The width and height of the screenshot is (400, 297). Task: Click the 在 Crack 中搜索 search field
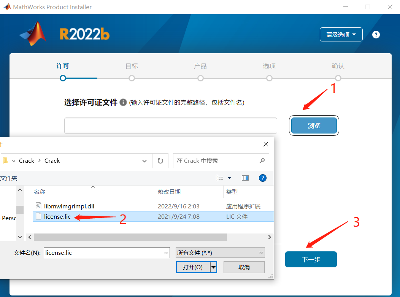(x=221, y=161)
